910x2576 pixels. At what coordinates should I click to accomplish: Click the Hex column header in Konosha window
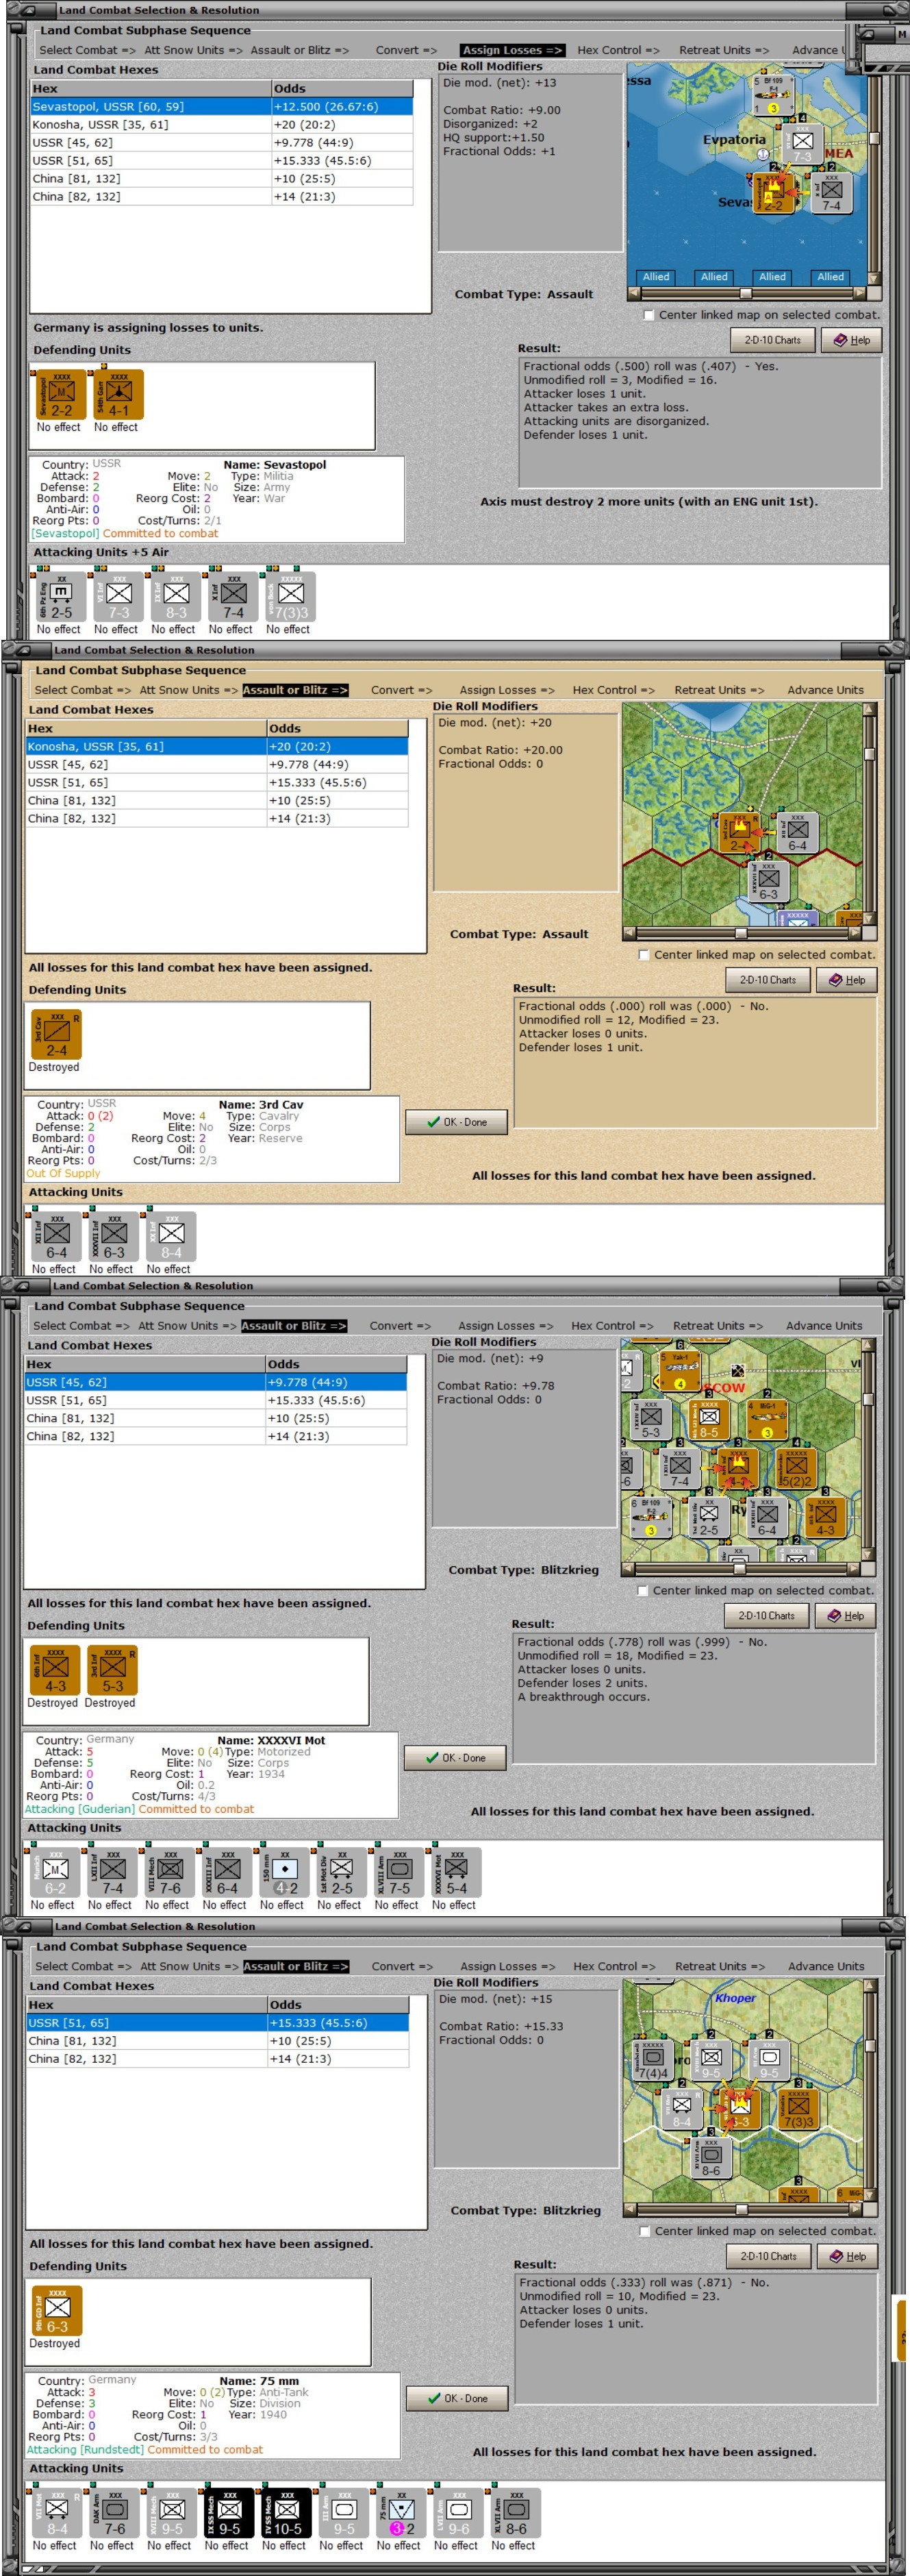tap(145, 728)
